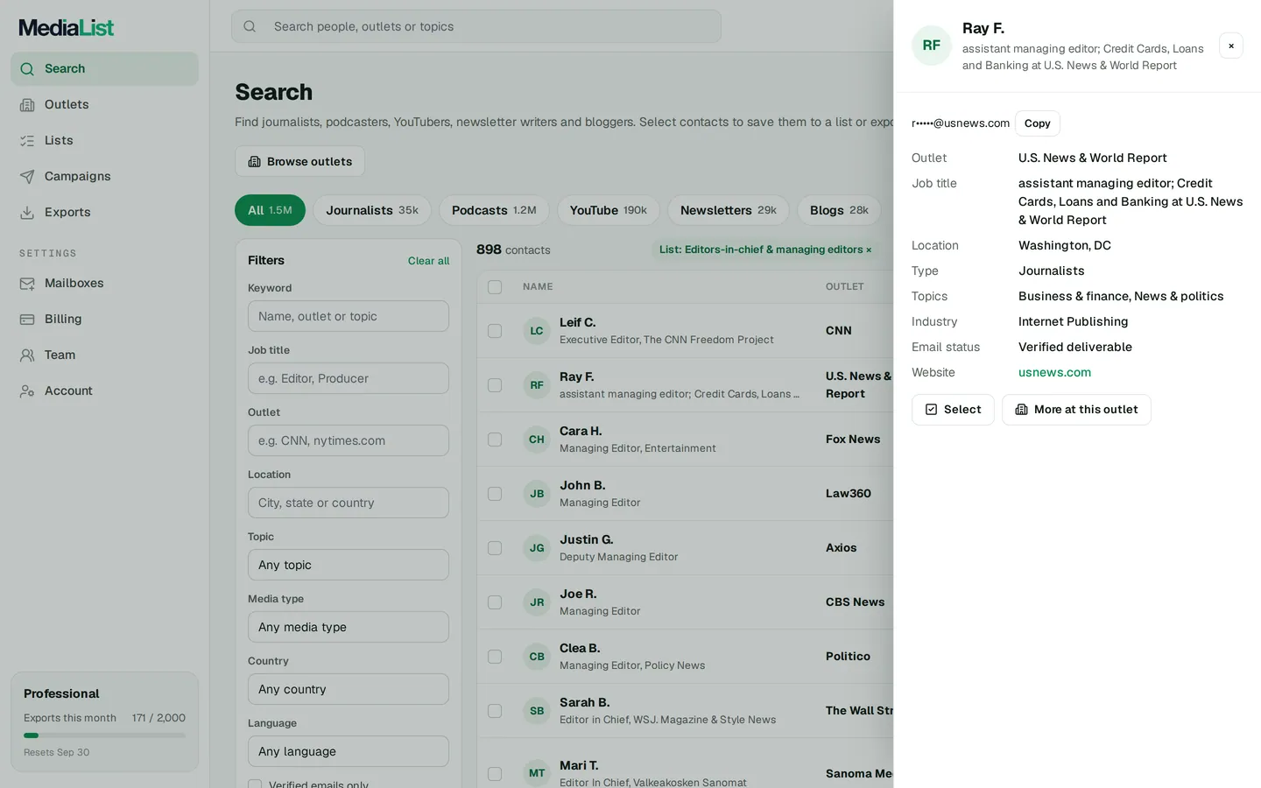Viewport: 1261px width, 788px height.
Task: Click the top search people, outlets field
Action: pos(476,26)
